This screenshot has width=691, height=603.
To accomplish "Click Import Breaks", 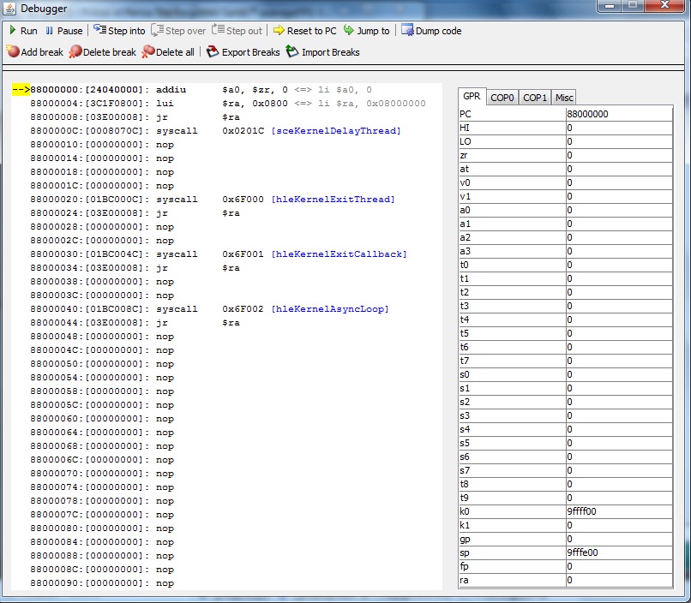I will 323,52.
